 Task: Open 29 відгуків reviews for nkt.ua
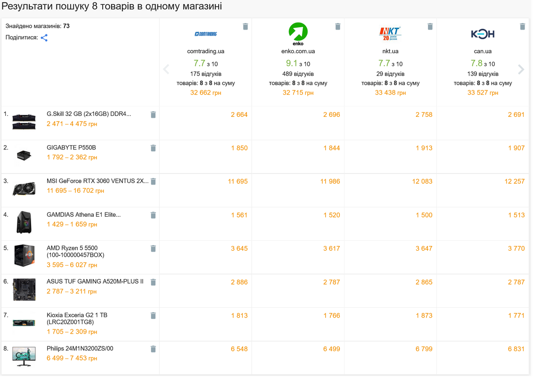tap(391, 74)
